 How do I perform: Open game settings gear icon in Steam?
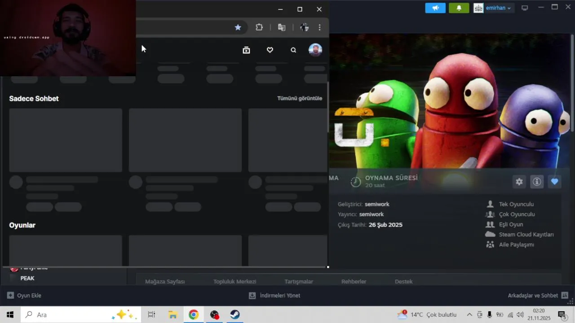click(x=519, y=182)
